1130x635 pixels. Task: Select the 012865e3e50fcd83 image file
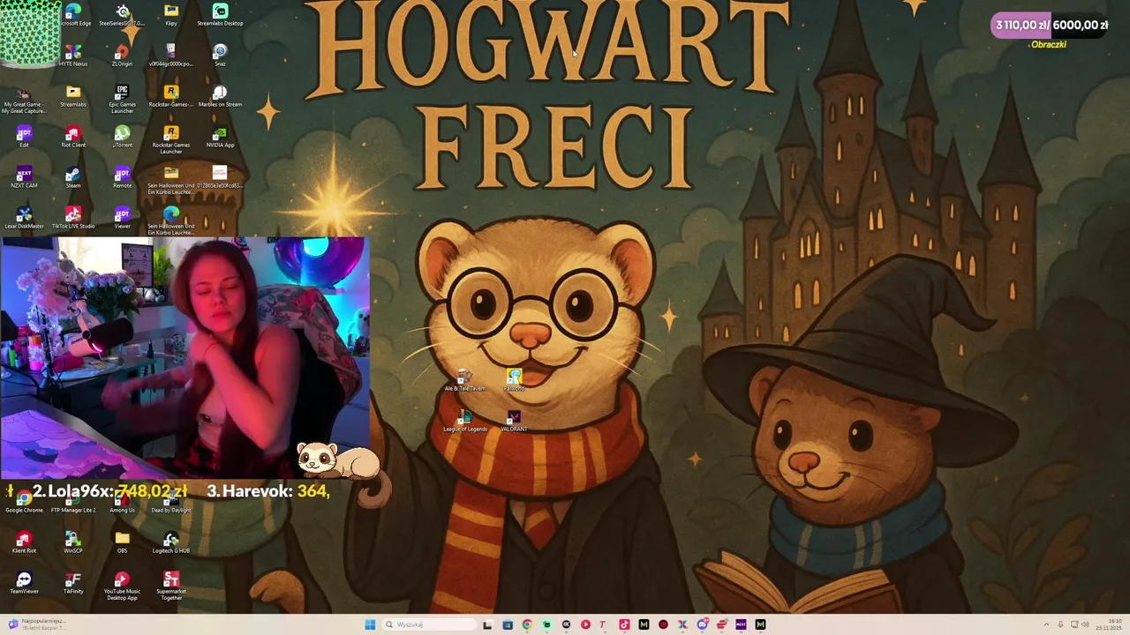(x=220, y=177)
